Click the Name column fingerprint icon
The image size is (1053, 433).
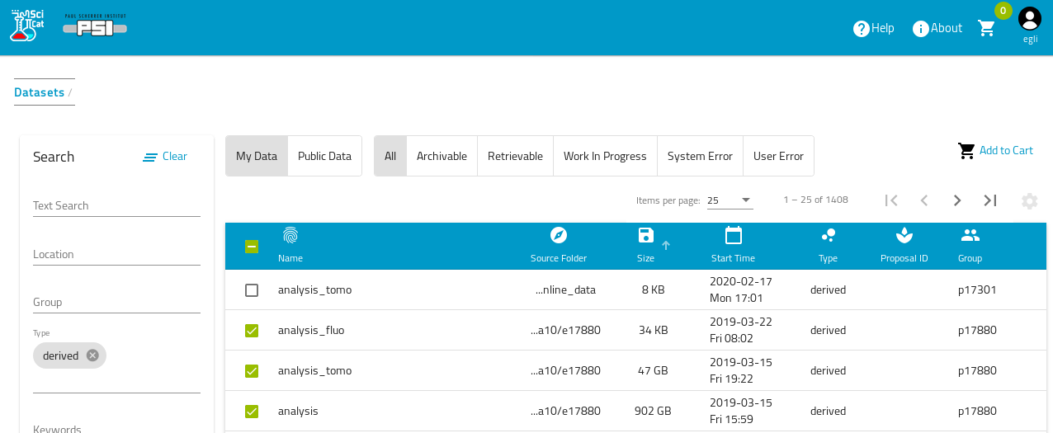click(290, 236)
